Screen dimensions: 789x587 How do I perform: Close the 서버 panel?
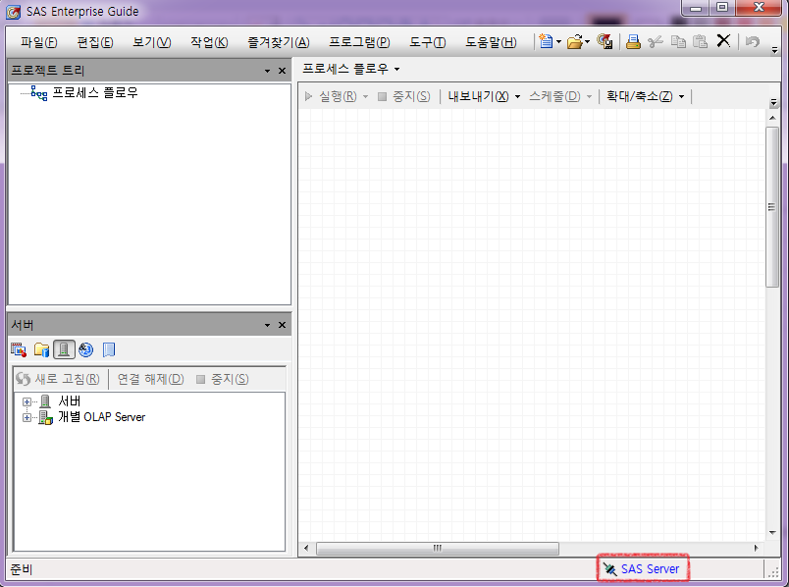(x=282, y=325)
